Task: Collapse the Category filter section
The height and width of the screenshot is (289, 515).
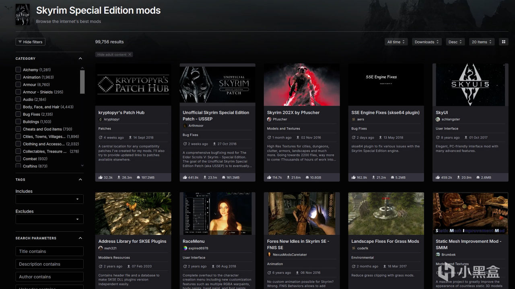Action: [x=80, y=59]
